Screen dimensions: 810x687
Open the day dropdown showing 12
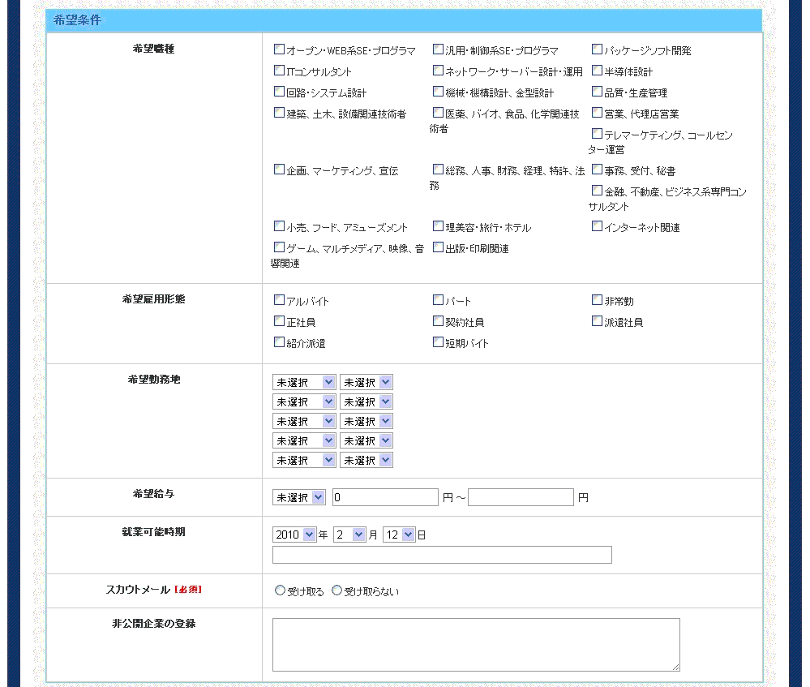(399, 535)
